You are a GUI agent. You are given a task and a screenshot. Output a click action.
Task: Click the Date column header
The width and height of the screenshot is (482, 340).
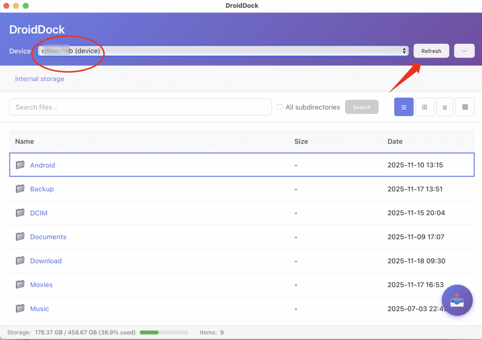tap(395, 142)
